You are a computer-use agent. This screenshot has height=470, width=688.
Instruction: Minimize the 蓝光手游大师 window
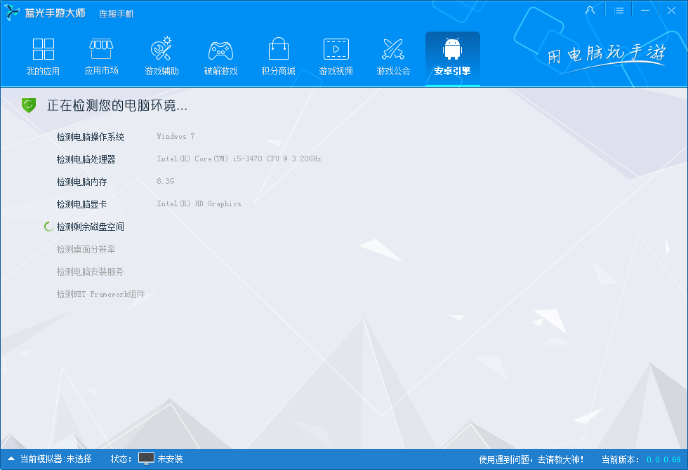(x=644, y=11)
